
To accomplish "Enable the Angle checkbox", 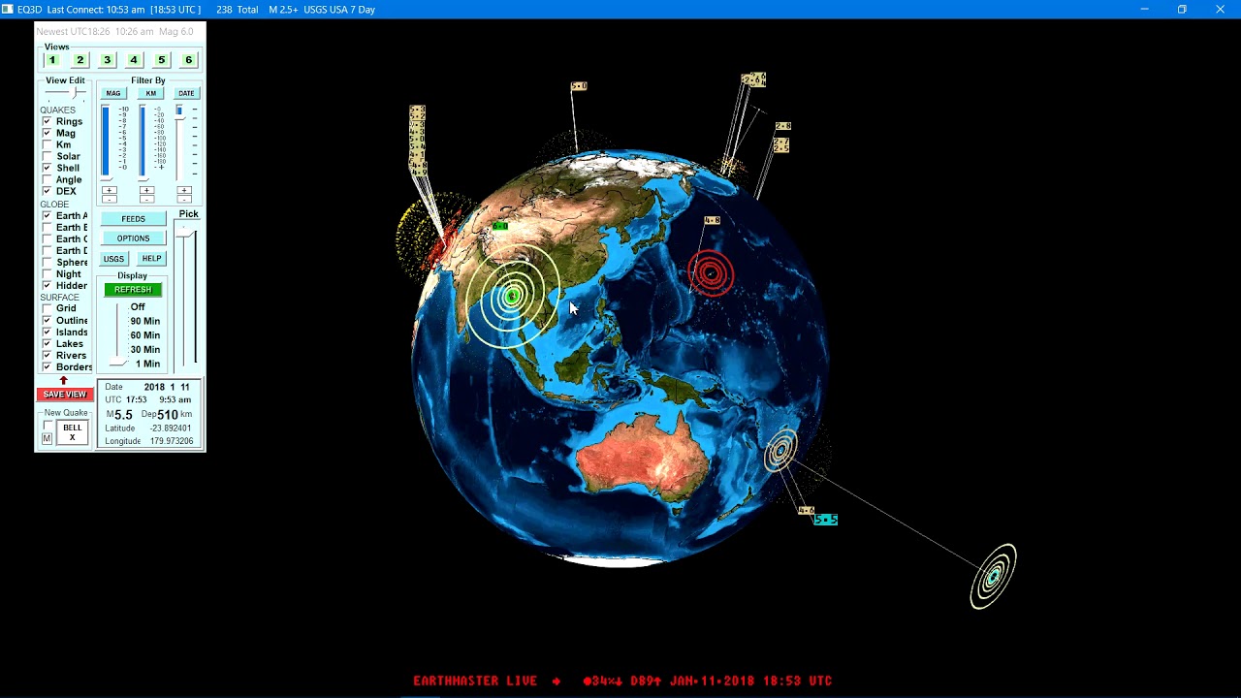I will click(47, 179).
